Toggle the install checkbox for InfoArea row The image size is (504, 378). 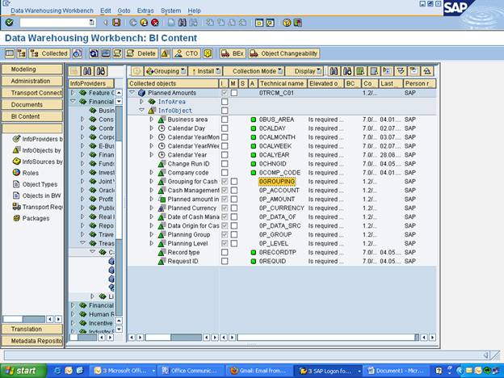225,102
